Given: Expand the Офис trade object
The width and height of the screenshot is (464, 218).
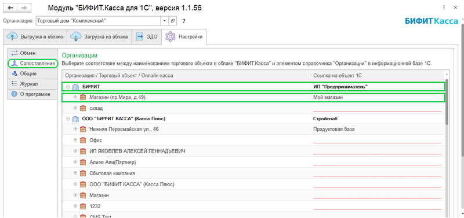Looking at the screenshot, I should click(75, 140).
